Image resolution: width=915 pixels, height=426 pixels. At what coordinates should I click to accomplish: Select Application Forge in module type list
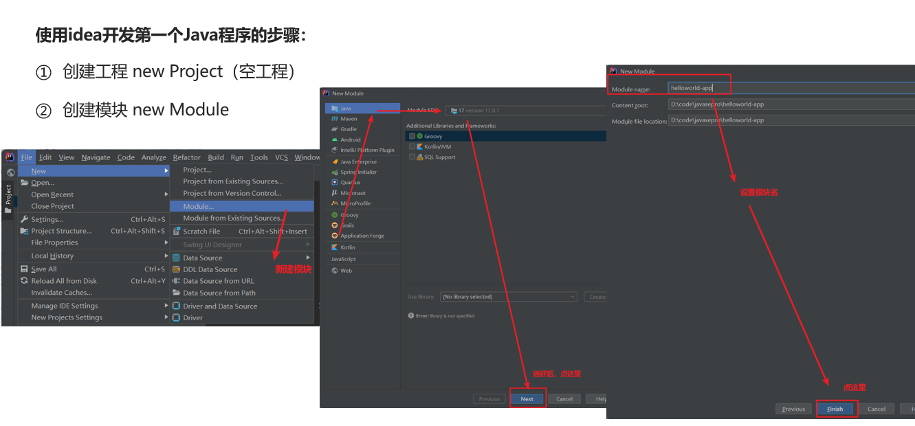362,236
